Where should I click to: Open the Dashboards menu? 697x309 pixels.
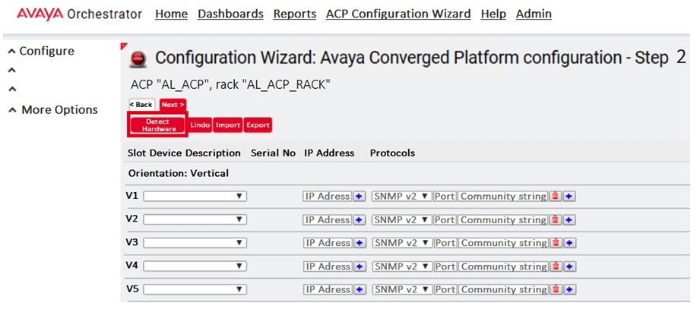point(231,14)
